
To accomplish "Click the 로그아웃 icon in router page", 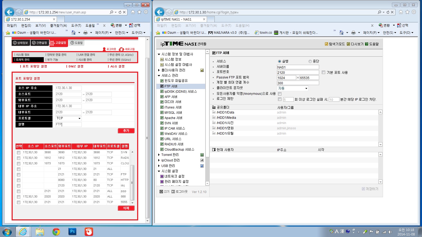I will tap(104, 49).
